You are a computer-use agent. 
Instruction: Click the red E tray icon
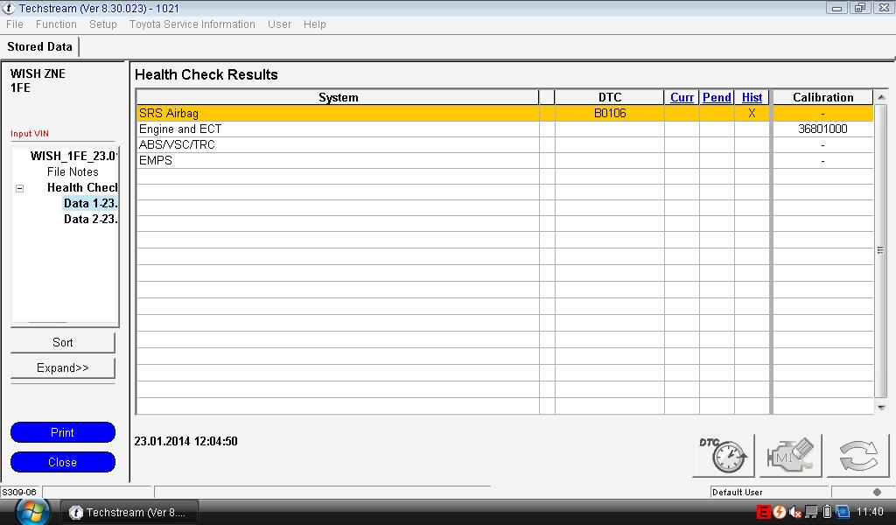click(x=763, y=512)
